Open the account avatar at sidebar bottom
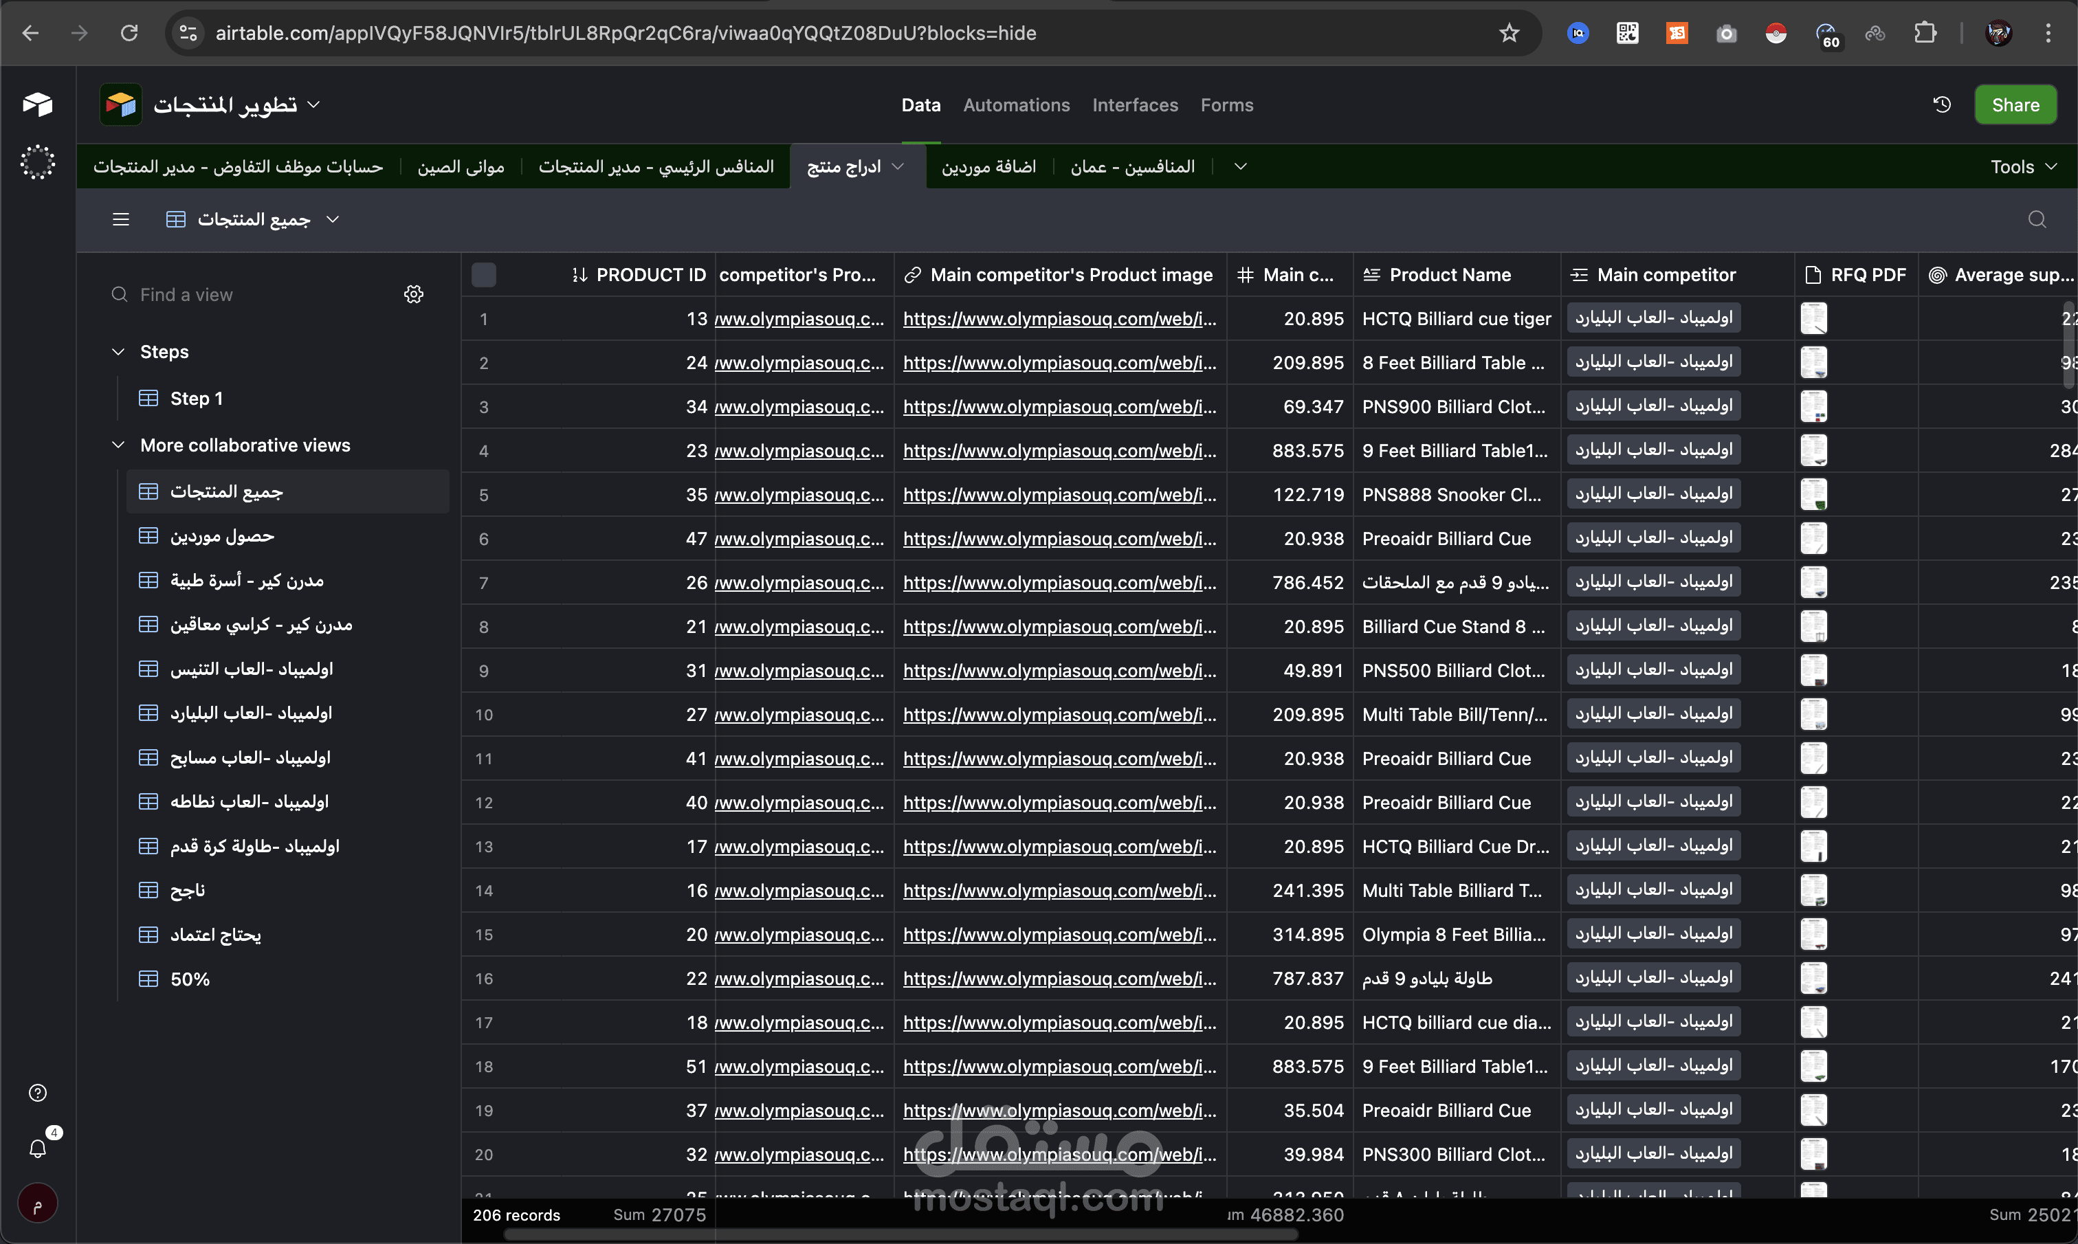Viewport: 2078px width, 1244px height. [38, 1203]
